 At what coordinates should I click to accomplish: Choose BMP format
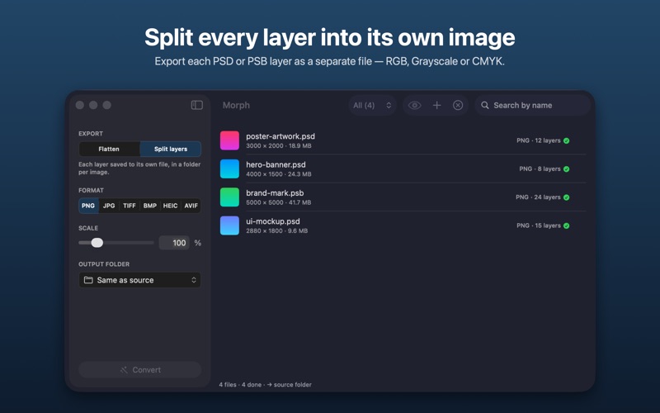[x=150, y=206]
